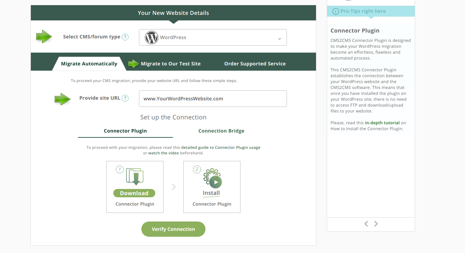Play the install video gear icon
The width and height of the screenshot is (465, 253).
click(x=212, y=178)
